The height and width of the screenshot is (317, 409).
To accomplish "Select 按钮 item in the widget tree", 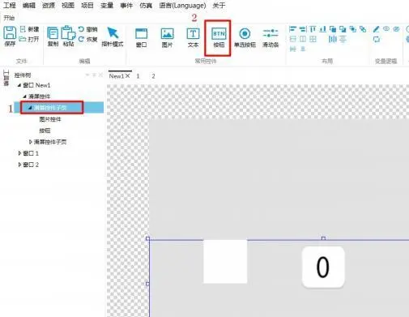I will (x=45, y=131).
